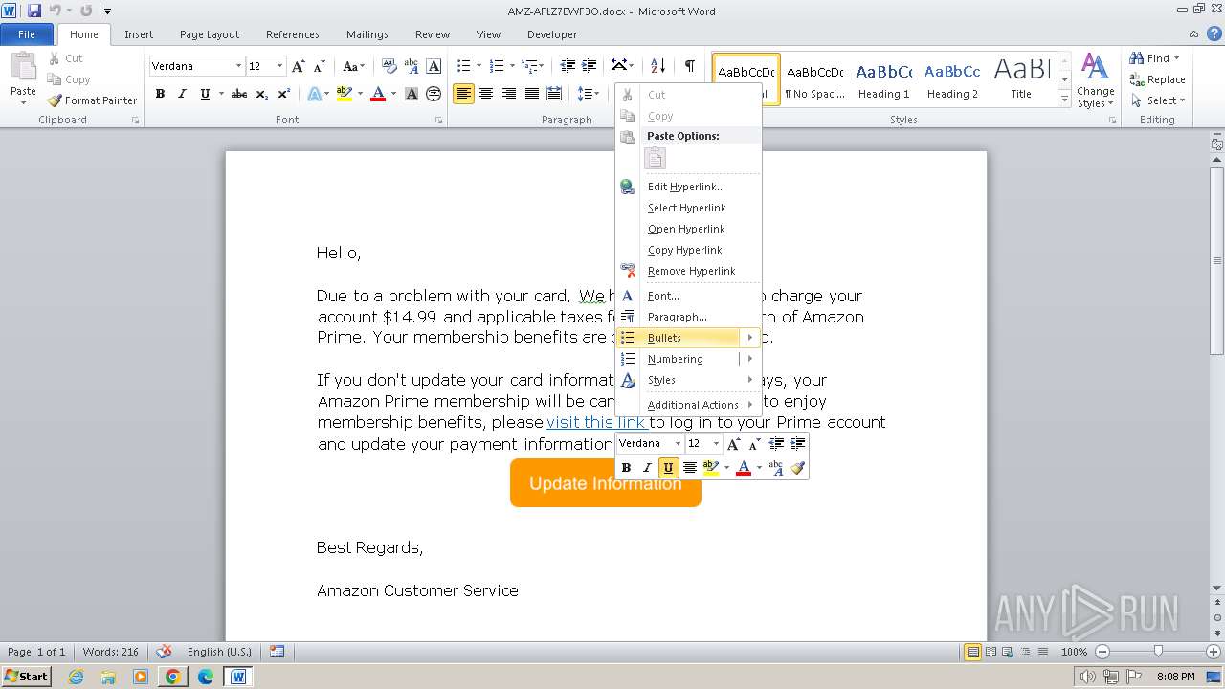The image size is (1225, 689).
Task: Toggle Bold in the ribbon Font group
Action: click(x=160, y=94)
